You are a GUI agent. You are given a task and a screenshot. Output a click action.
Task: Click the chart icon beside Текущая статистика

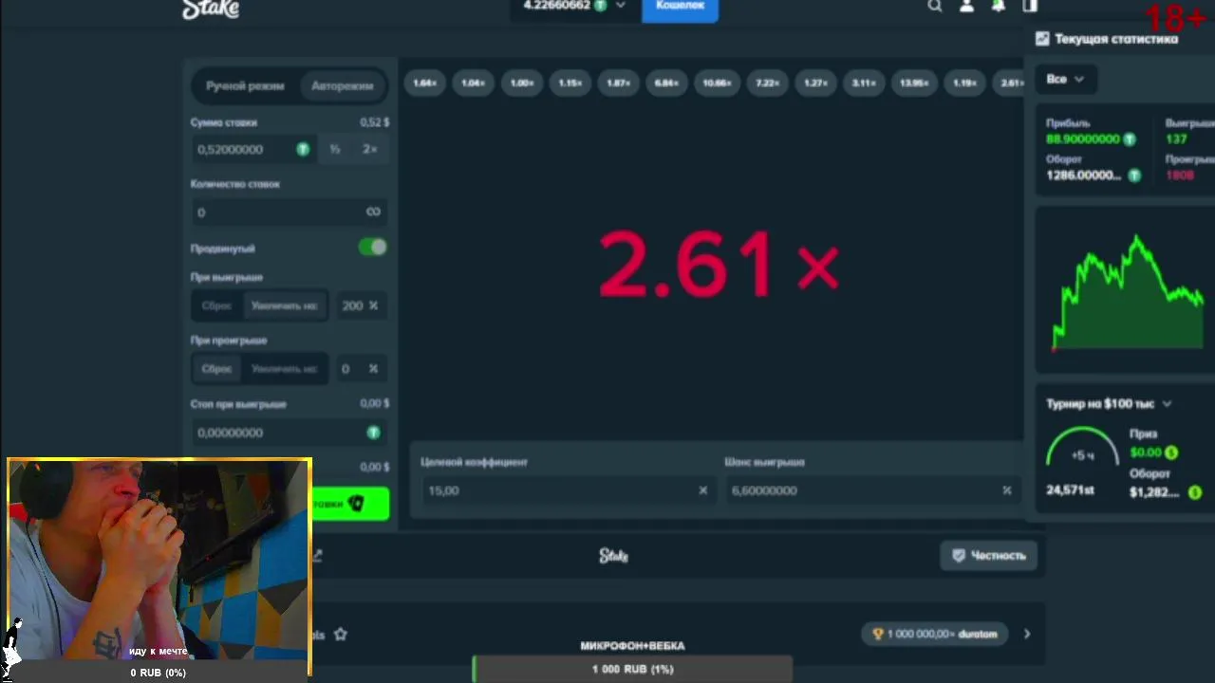(1042, 39)
